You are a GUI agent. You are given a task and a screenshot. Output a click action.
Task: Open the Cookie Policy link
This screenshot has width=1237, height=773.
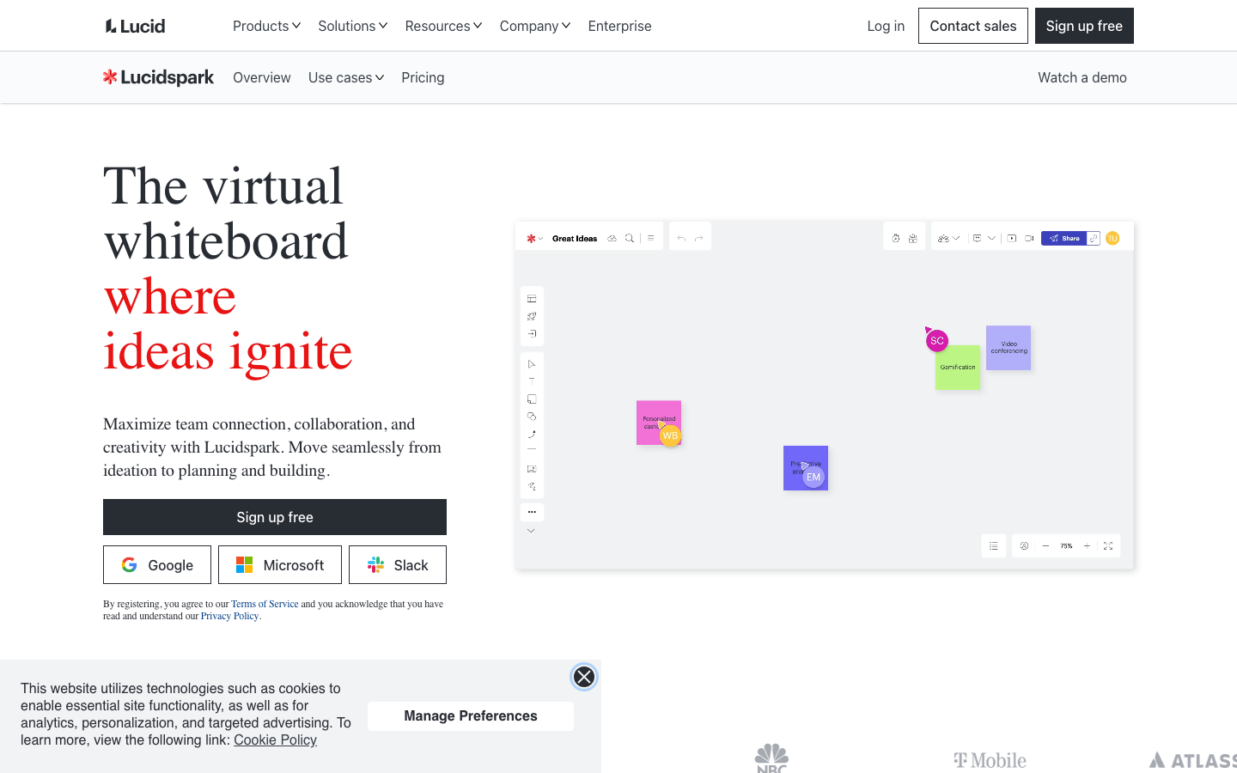coord(275,740)
